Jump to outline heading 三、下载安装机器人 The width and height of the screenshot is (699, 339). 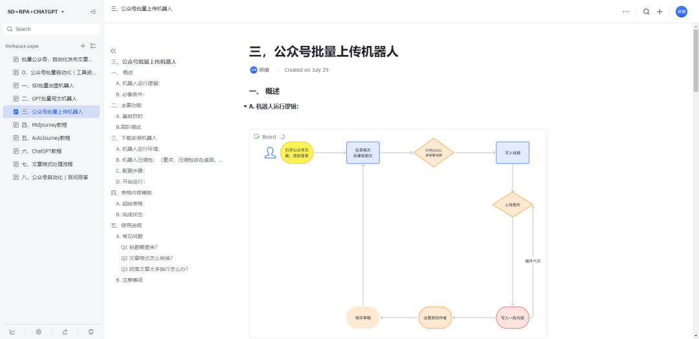(x=134, y=138)
